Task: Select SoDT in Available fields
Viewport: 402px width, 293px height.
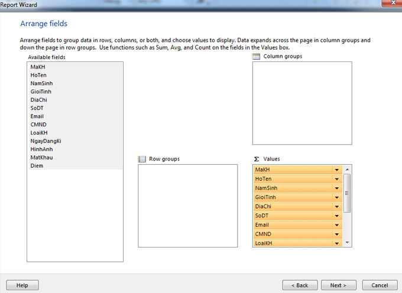Action: tap(76, 108)
